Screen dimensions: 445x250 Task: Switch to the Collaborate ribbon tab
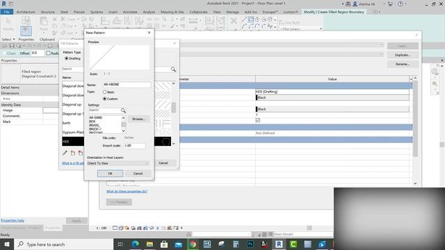pyautogui.click(x=198, y=12)
